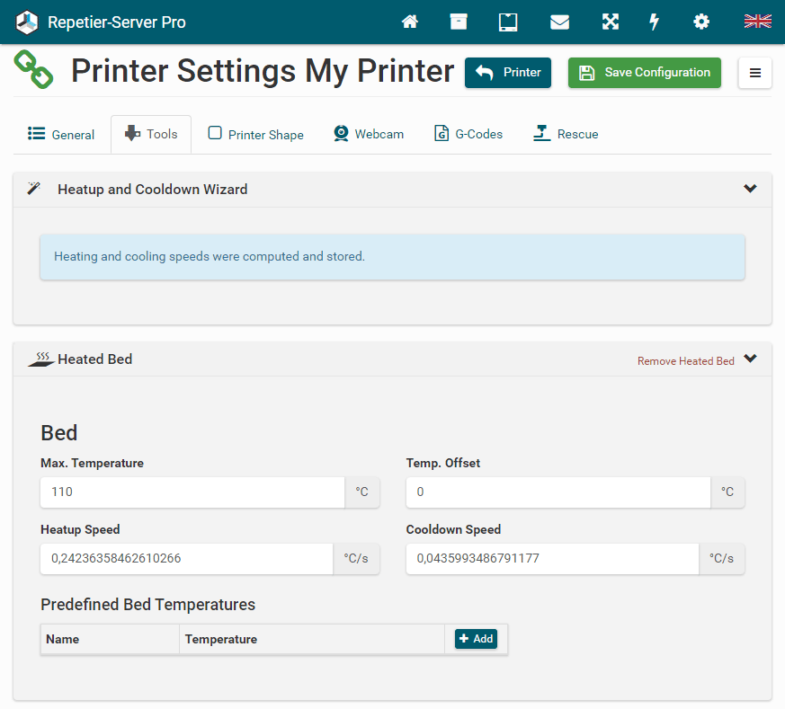Switch to the General tab
This screenshot has height=709, width=785.
pos(61,135)
